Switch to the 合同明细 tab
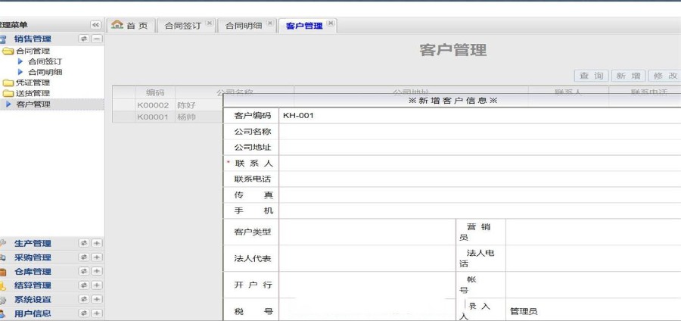Viewport: 681px width, 321px height. (x=244, y=26)
